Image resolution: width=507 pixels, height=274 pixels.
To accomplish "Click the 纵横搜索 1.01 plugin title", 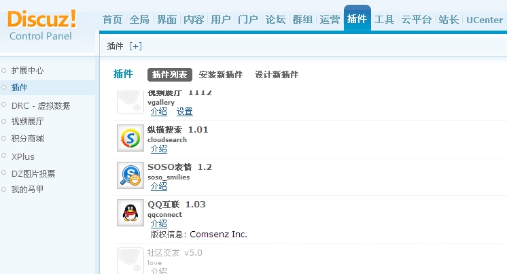I will 178,130.
